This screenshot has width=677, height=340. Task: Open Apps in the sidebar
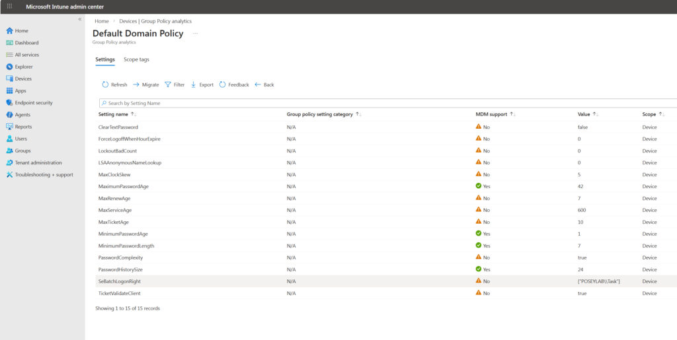pos(17,91)
